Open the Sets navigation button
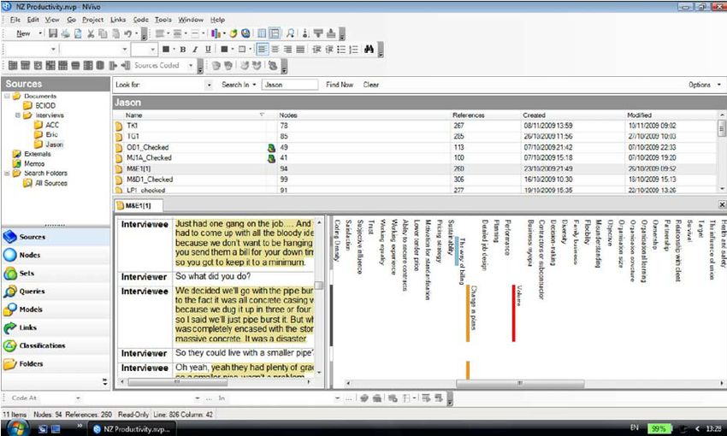Image resolution: width=727 pixels, height=436 pixels. coord(56,273)
